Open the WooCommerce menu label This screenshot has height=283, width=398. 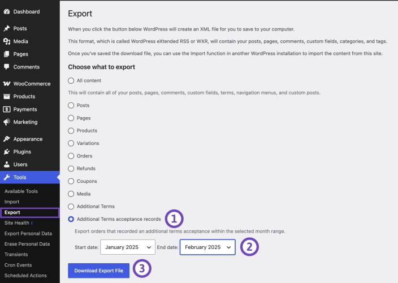coord(32,84)
